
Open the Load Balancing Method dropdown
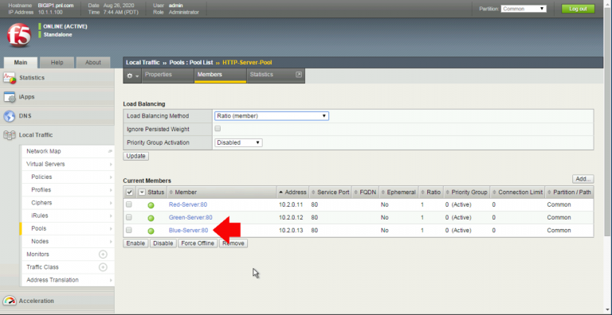coord(271,116)
